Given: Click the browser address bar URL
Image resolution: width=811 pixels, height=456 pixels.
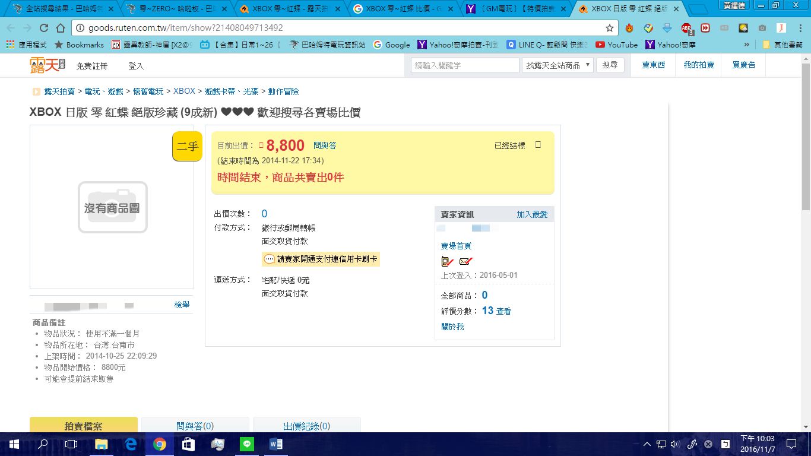Looking at the screenshot, I should tap(185, 28).
